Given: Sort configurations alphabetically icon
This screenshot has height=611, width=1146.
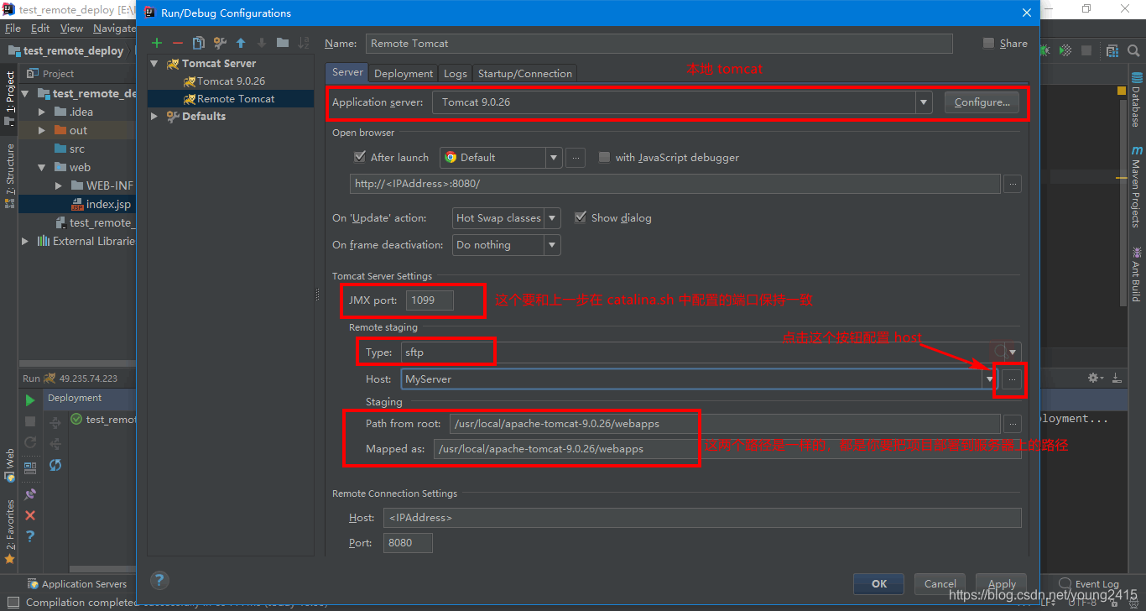Looking at the screenshot, I should pos(303,43).
